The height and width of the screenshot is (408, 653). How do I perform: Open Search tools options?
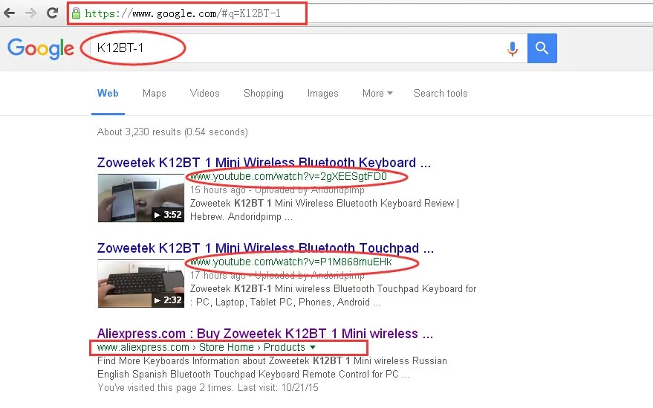coord(441,94)
